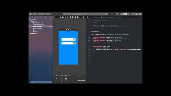This screenshot has height=96, width=171.
Task: Select Assets.xcassets in the navigator
Action: [x=38, y=28]
